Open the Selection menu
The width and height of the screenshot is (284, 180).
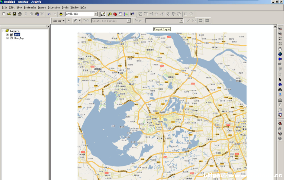tap(54, 7)
